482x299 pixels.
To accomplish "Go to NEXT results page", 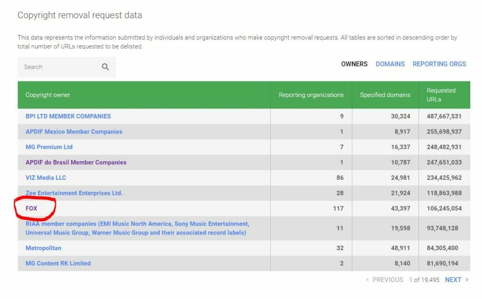I will (x=453, y=280).
